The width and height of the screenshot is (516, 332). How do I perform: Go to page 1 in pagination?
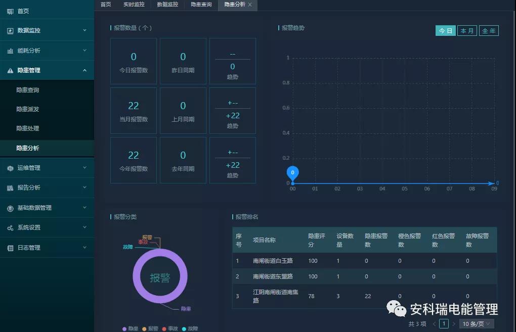click(x=444, y=324)
